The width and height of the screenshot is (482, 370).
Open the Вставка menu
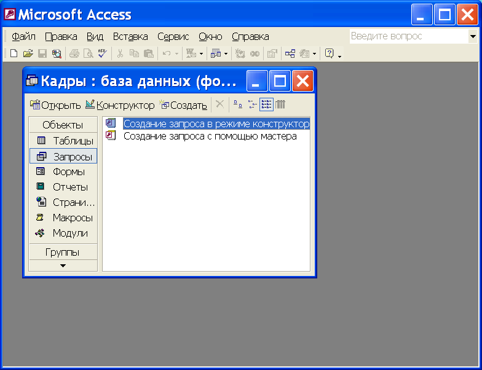point(130,37)
